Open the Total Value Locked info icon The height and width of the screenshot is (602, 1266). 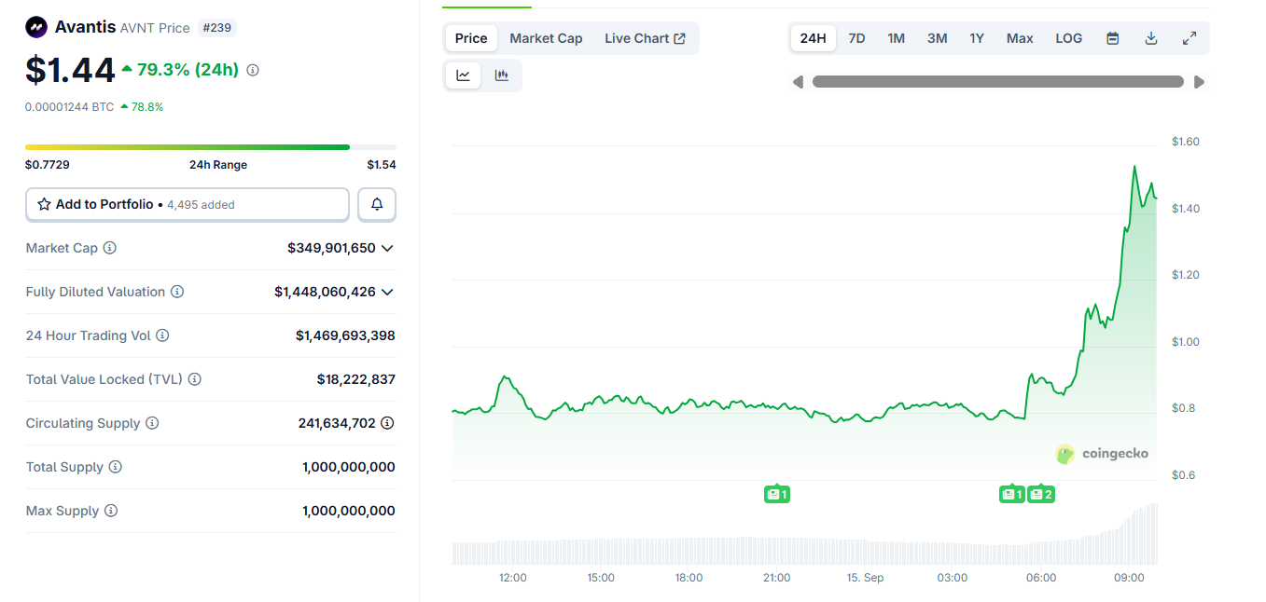click(194, 378)
